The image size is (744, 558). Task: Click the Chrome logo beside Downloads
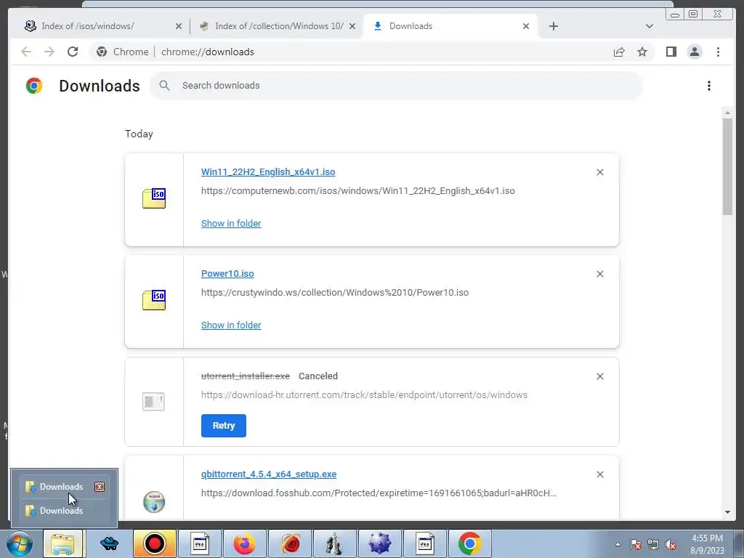click(34, 86)
